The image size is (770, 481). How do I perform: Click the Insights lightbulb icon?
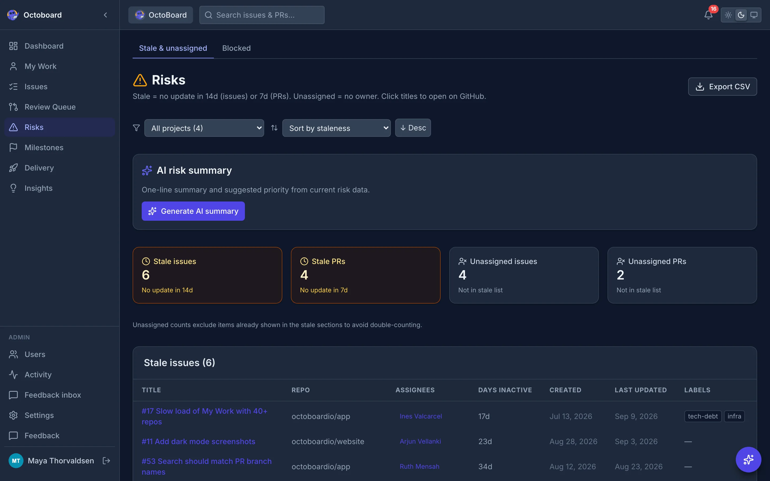(13, 188)
